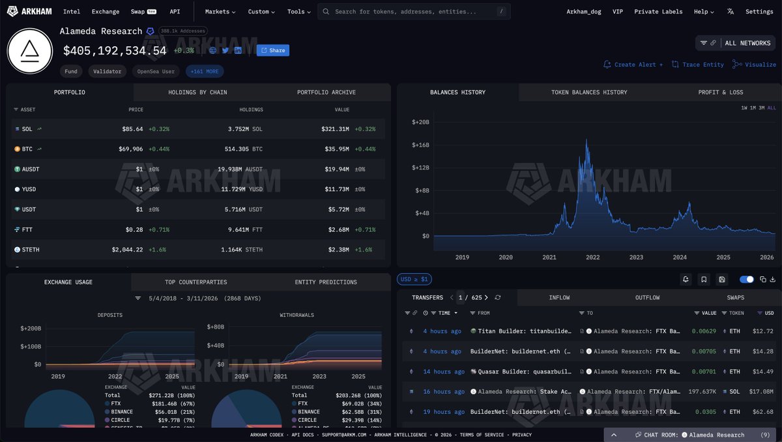
Task: Open the entity LinkedIn profile icon
Action: [238, 50]
